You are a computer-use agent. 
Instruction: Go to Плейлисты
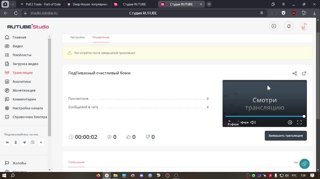pos(22,55)
